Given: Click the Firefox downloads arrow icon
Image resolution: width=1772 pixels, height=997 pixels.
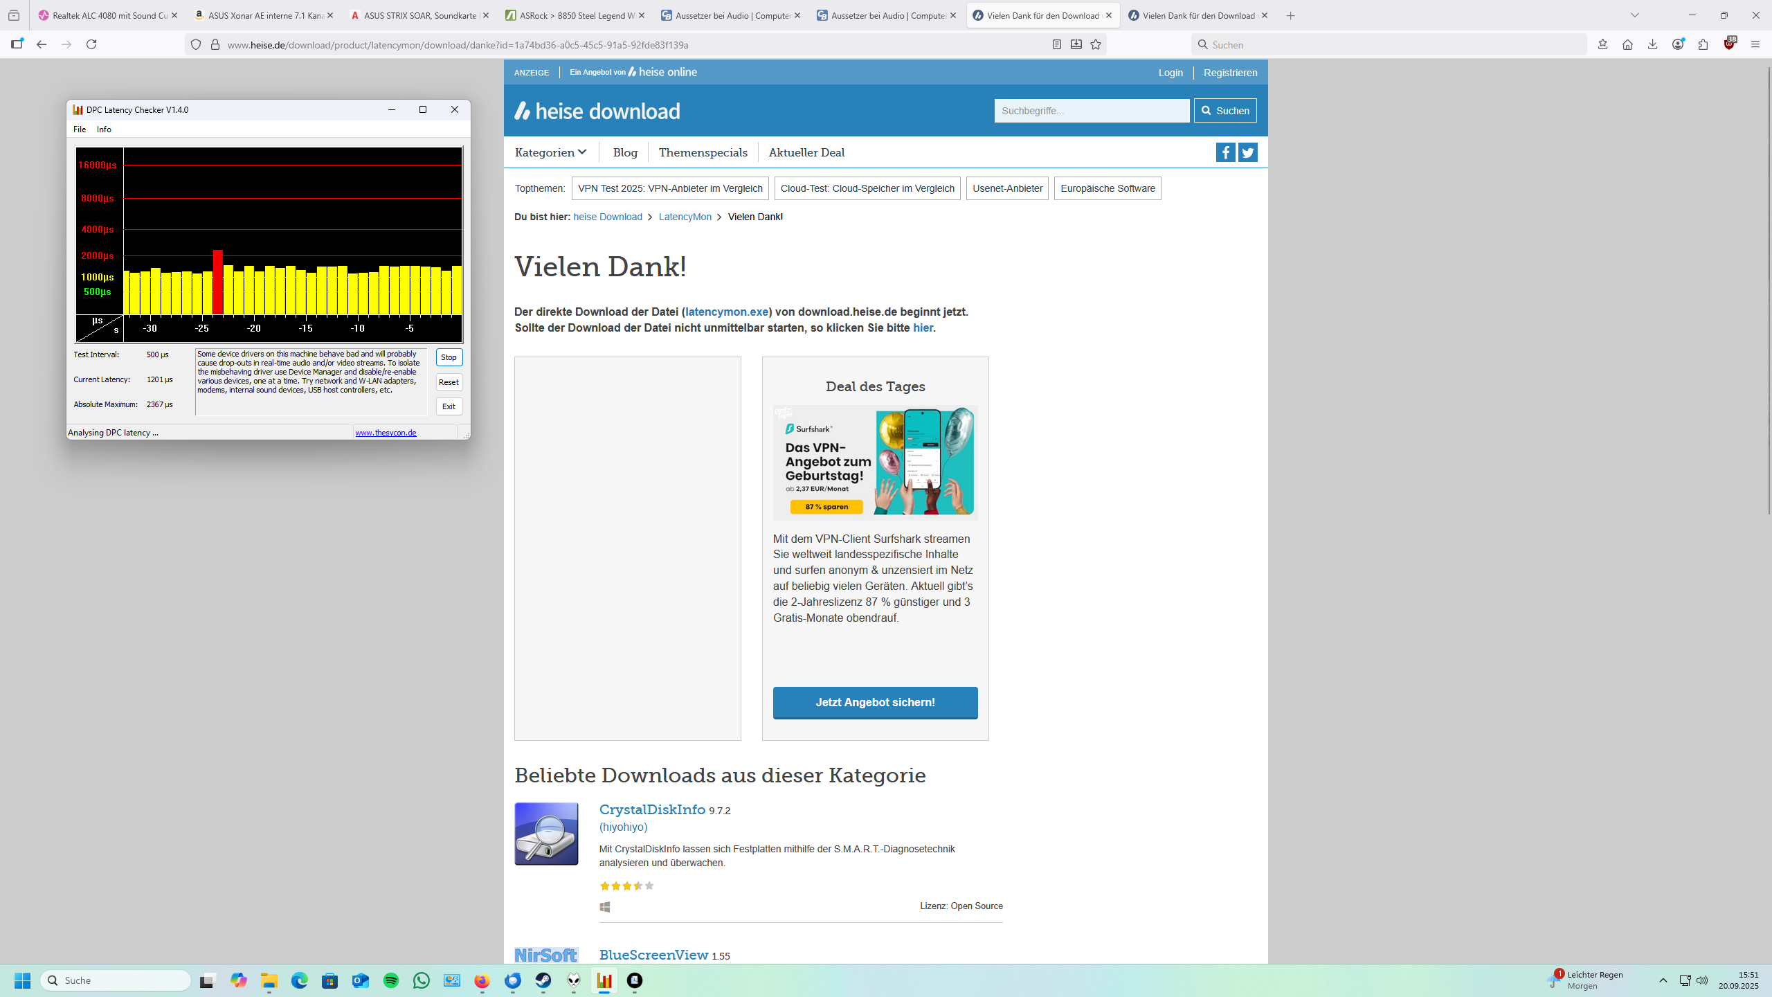Looking at the screenshot, I should coord(1652,44).
